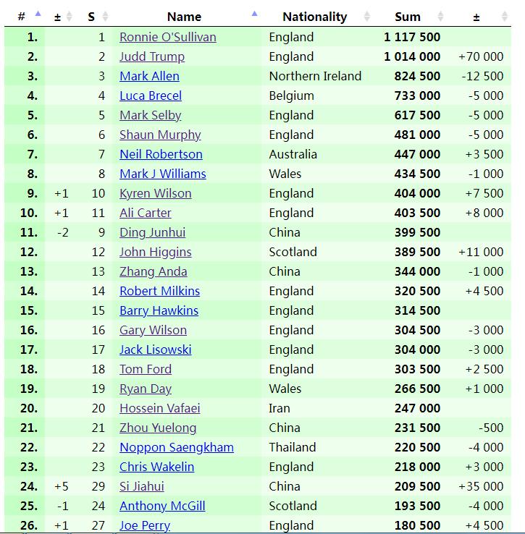
Task: Open the Noppon Saengkham link
Action: (176, 447)
